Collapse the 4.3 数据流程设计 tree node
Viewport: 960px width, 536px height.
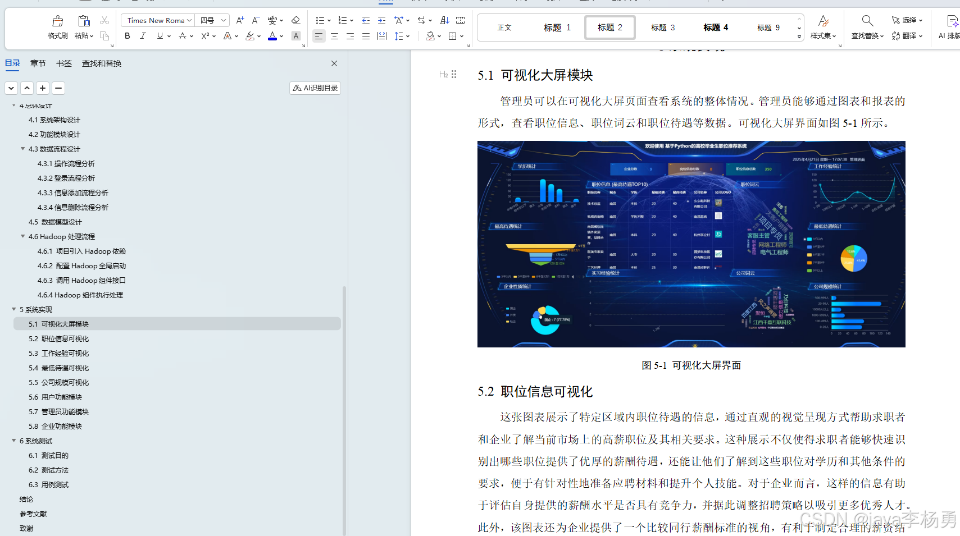pos(23,149)
